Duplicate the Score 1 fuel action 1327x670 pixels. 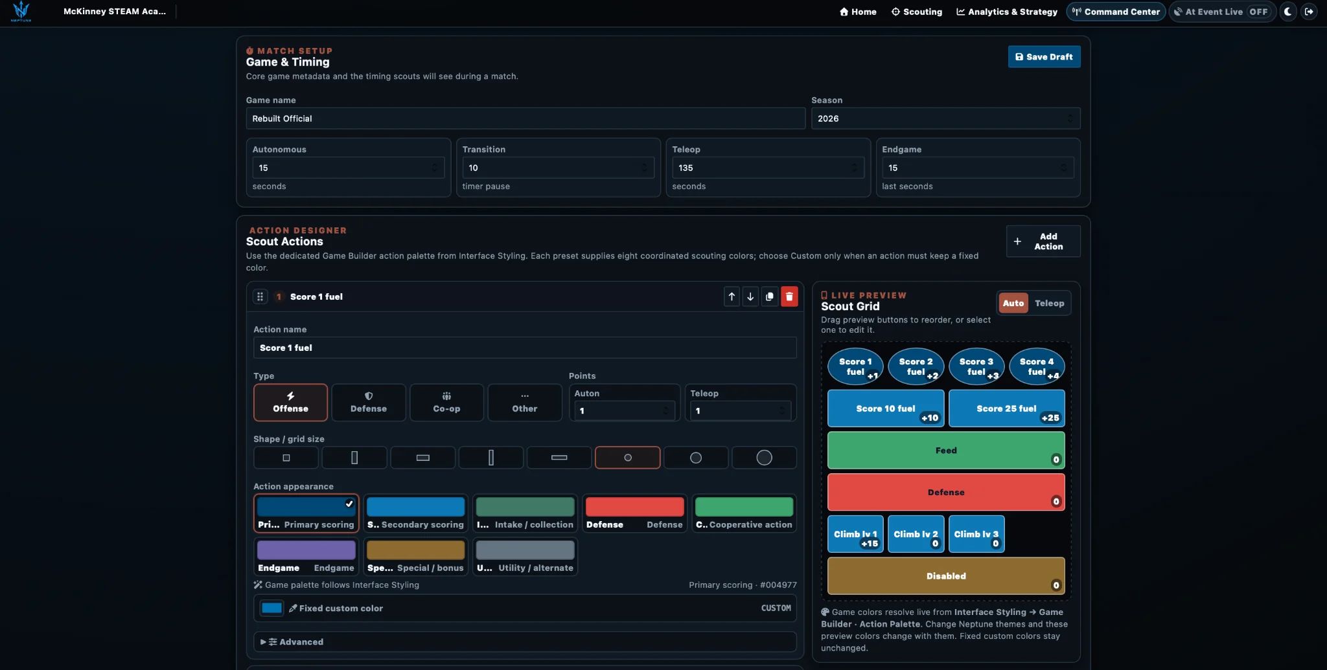(x=770, y=296)
